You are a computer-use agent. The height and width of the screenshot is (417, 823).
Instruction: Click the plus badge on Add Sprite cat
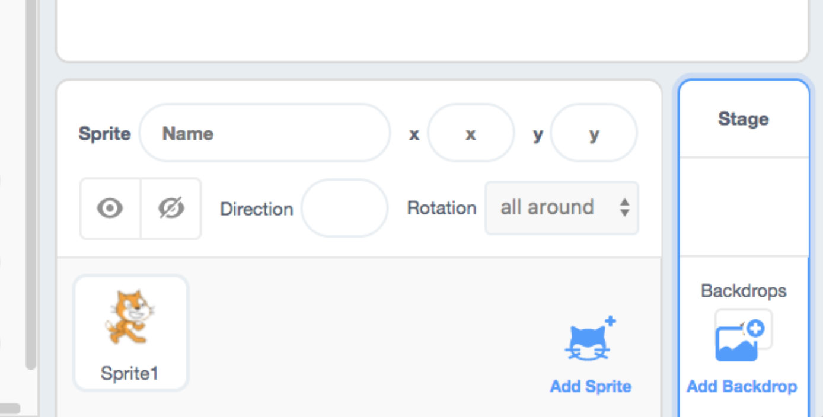(611, 320)
